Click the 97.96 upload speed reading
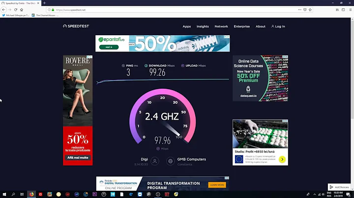The image size is (354, 198). [163, 140]
